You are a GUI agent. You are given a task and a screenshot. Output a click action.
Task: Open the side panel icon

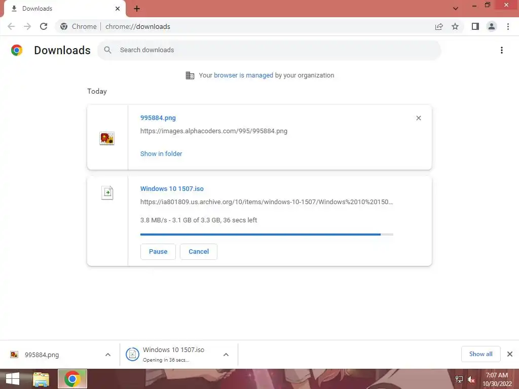click(x=475, y=26)
